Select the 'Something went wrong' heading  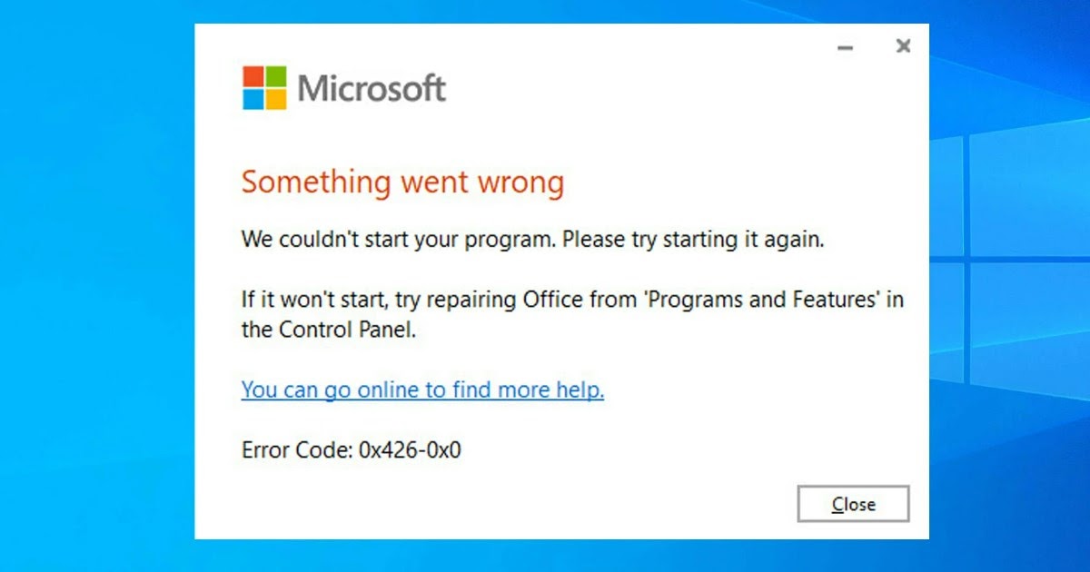tap(402, 182)
